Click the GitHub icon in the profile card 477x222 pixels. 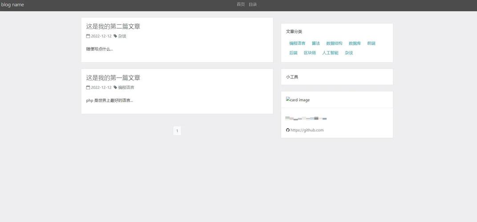pos(287,130)
